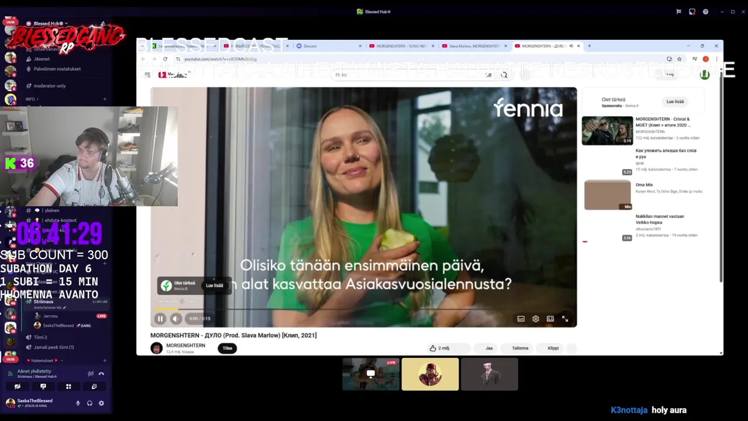Click the video ad progress bar
This screenshot has height=421, width=748.
(362, 309)
